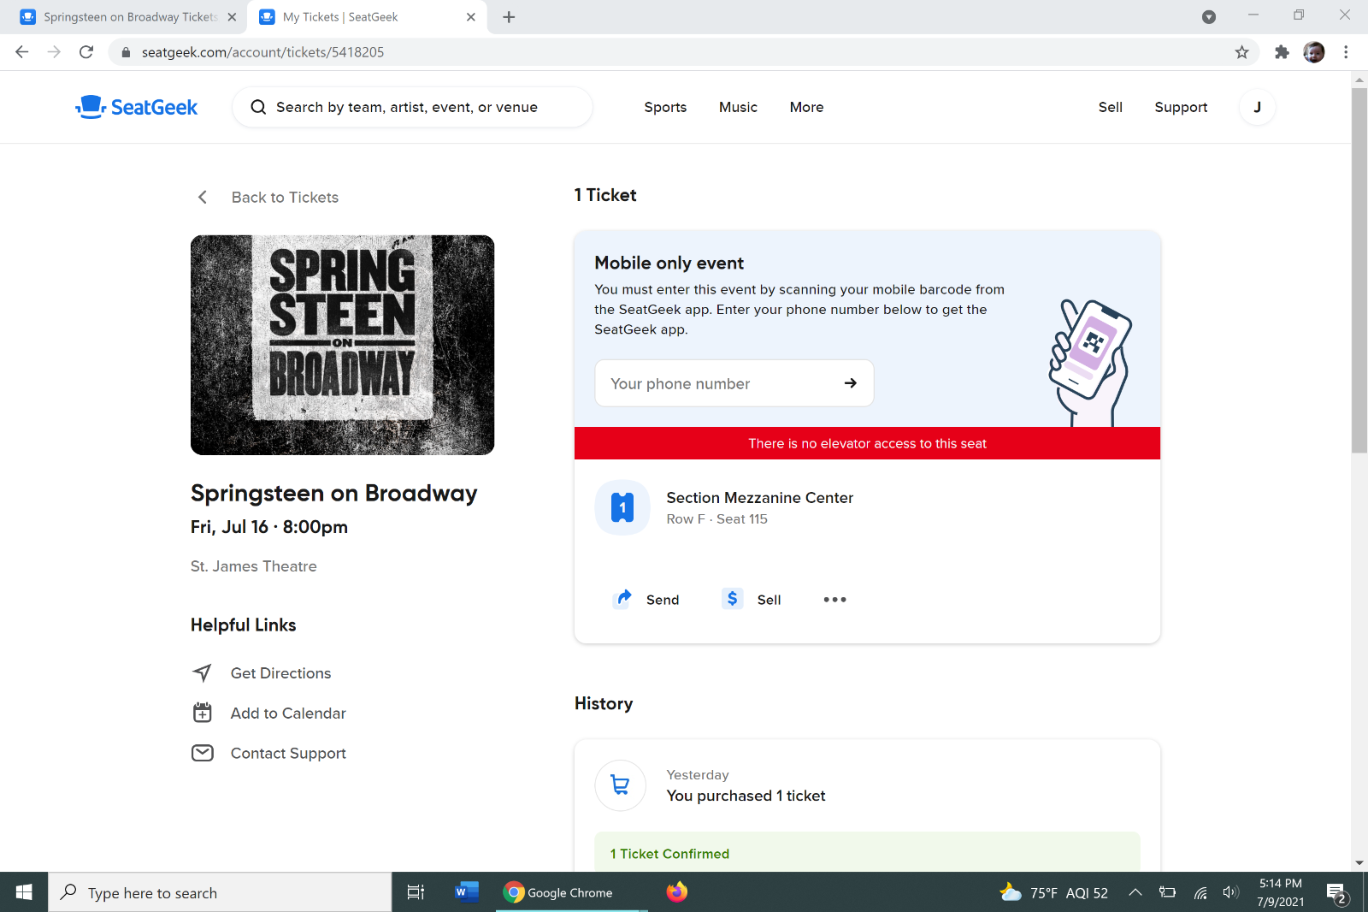Click the network tray icon
The height and width of the screenshot is (912, 1368).
click(x=1200, y=892)
